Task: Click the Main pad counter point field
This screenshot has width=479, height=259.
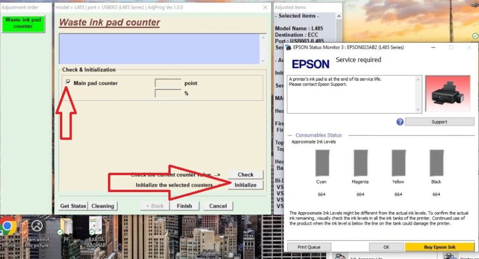Action: click(x=168, y=83)
